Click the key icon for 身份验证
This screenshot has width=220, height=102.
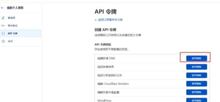3,26
